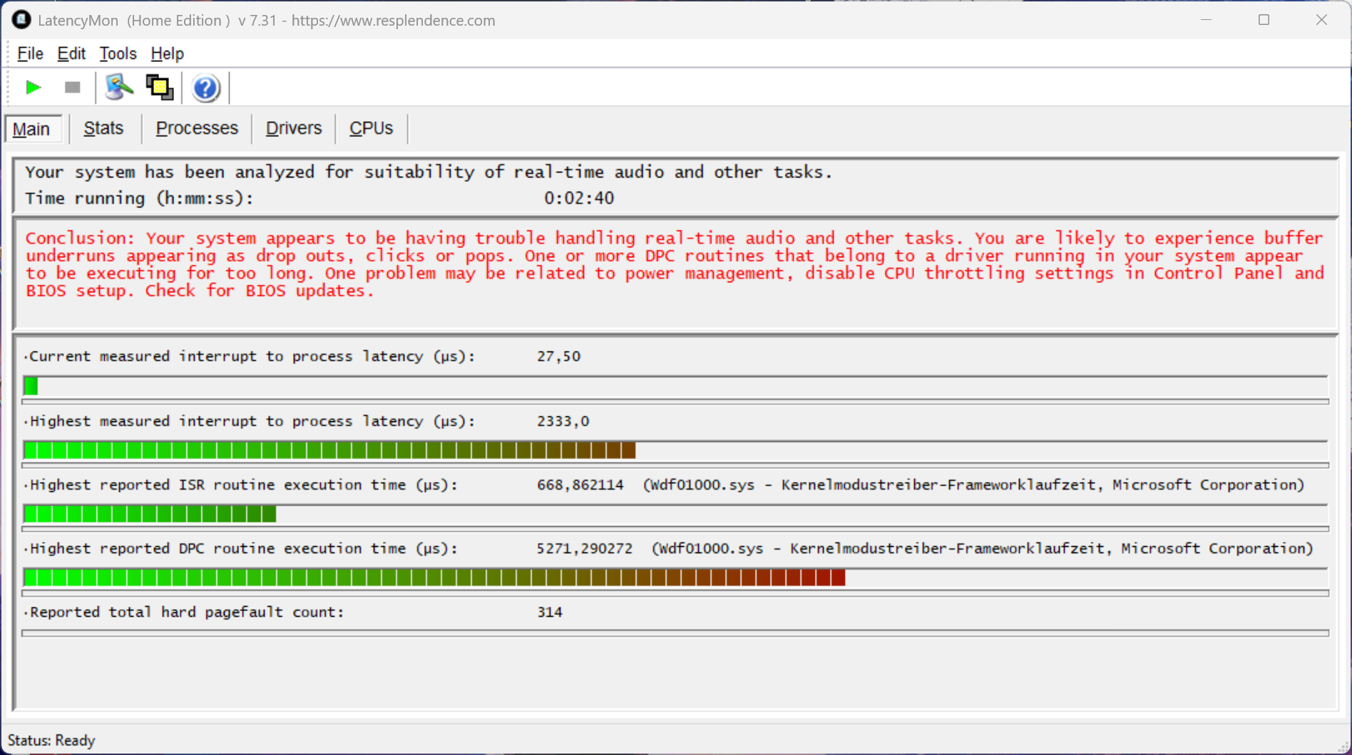
Task: Click the DPC time value 5271,290272
Action: pyautogui.click(x=585, y=548)
